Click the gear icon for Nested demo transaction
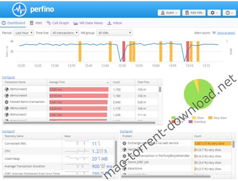The width and height of the screenshot is (238, 181). 6,102
